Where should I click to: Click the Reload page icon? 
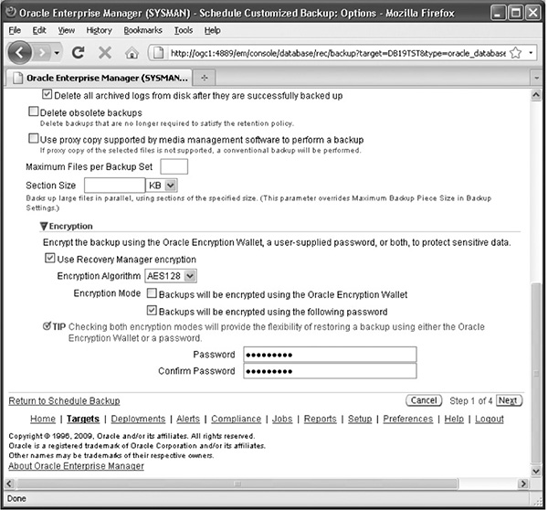(78, 53)
